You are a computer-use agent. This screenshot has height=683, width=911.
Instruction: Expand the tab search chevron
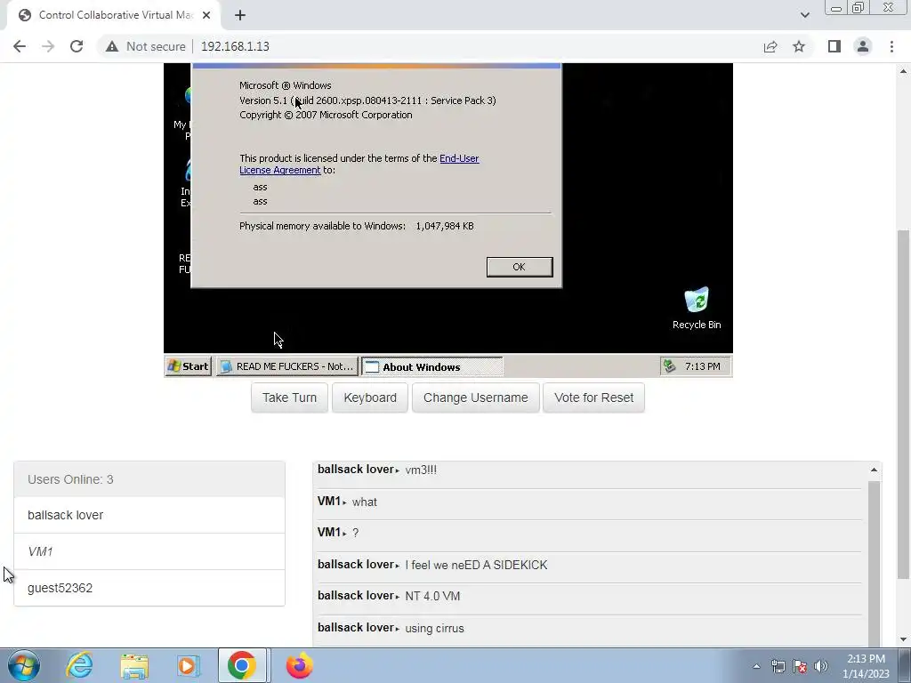tap(804, 15)
